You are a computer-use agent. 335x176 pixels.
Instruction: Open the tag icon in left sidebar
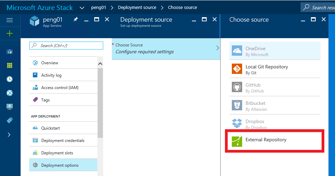[10, 120]
